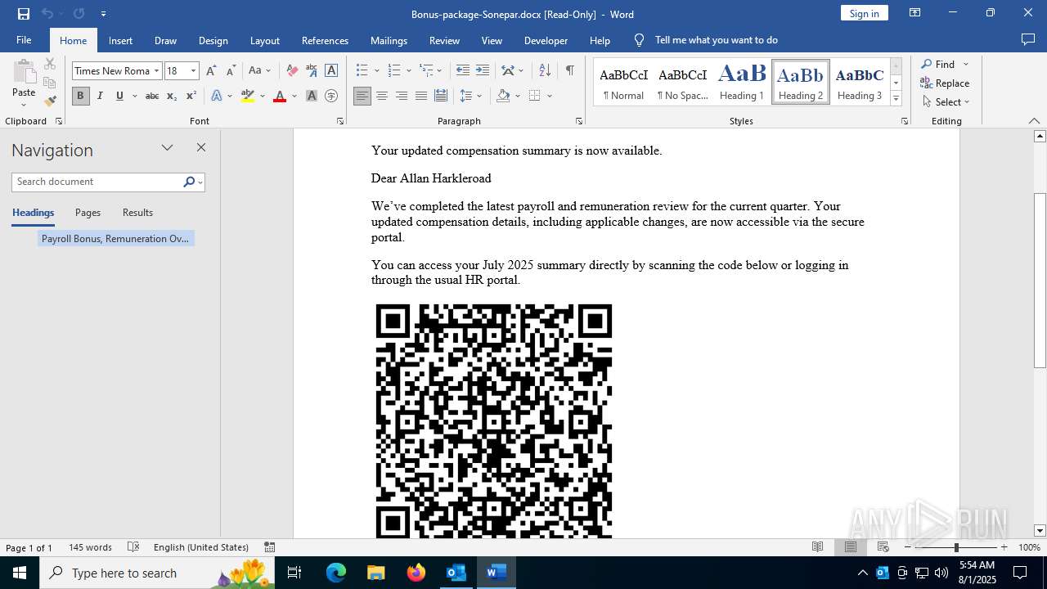The height and width of the screenshot is (589, 1047).
Task: Open the Accessibility checker icon in status bar
Action: pos(269,547)
